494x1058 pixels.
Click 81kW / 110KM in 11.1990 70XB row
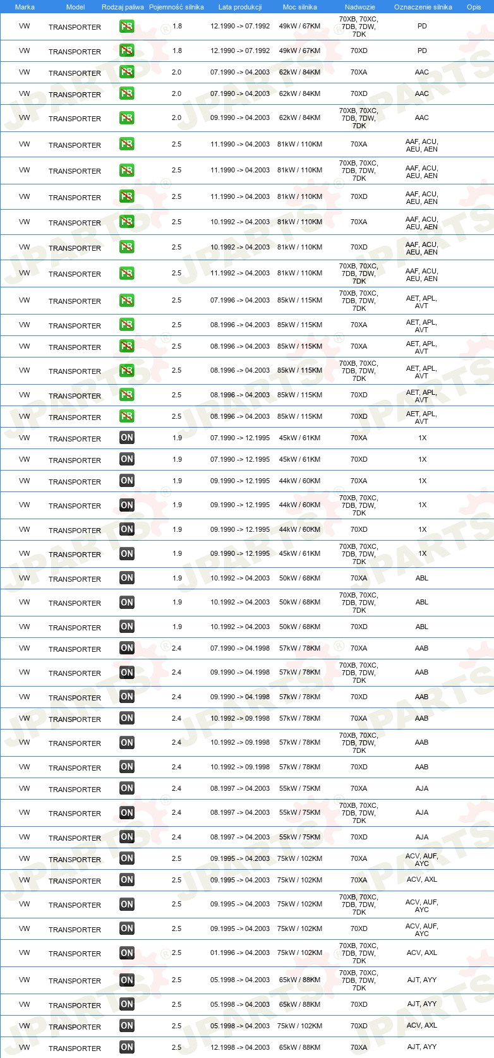[300, 170]
